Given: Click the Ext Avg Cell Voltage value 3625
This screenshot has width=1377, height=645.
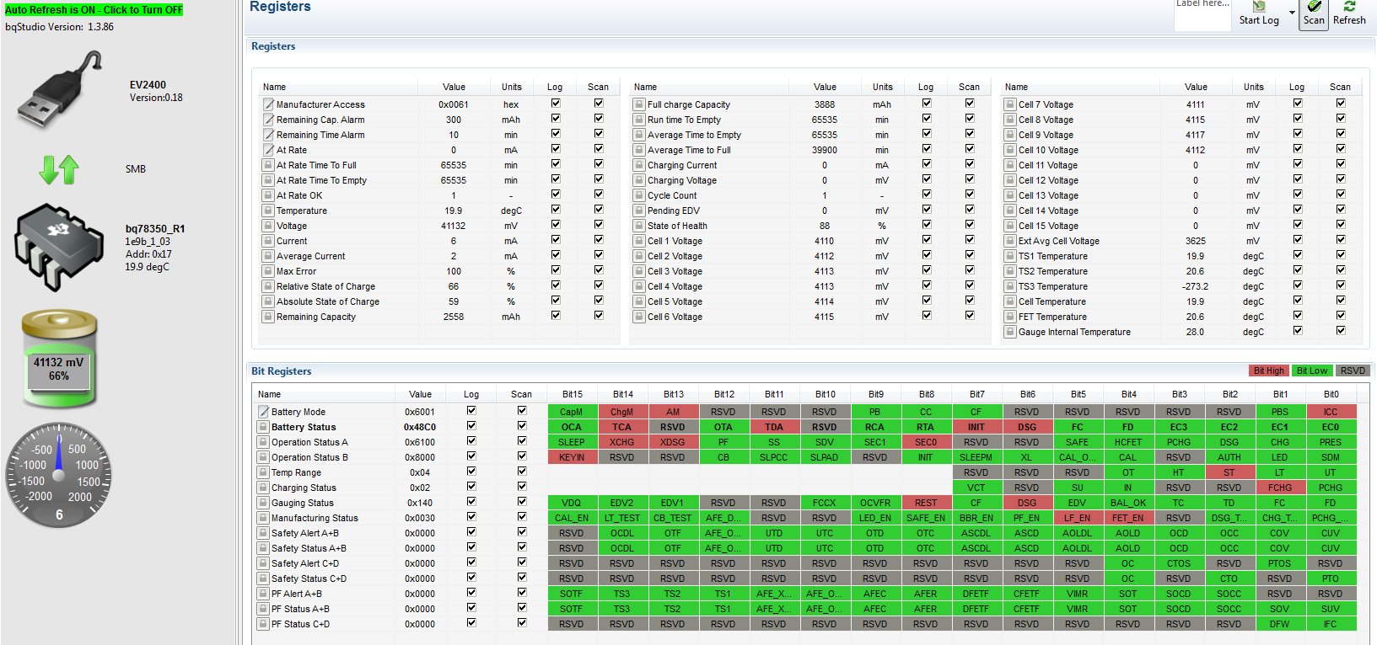Looking at the screenshot, I should pyautogui.click(x=1196, y=241).
